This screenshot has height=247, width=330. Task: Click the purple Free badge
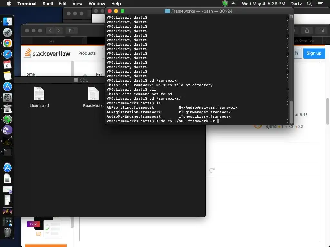pos(33,224)
